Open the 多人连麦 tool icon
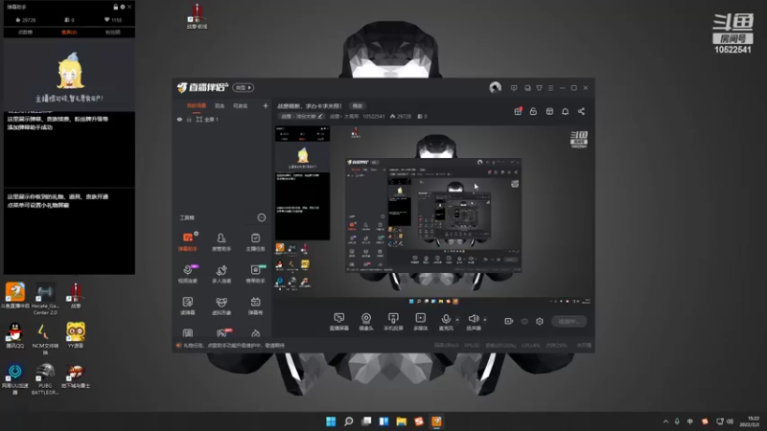The width and height of the screenshot is (767, 431). [221, 274]
